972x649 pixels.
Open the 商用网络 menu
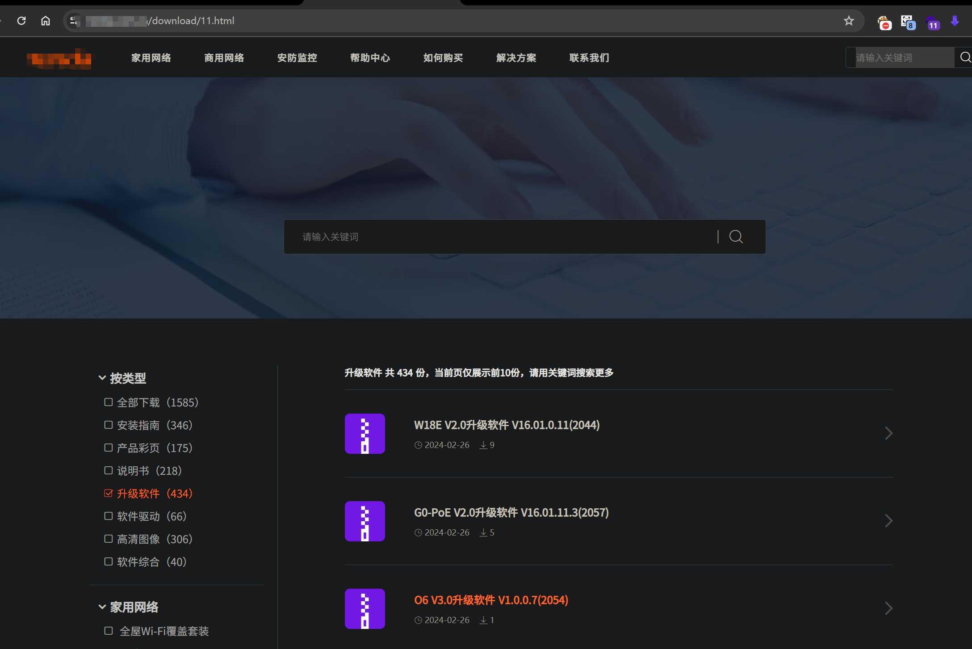coord(224,58)
